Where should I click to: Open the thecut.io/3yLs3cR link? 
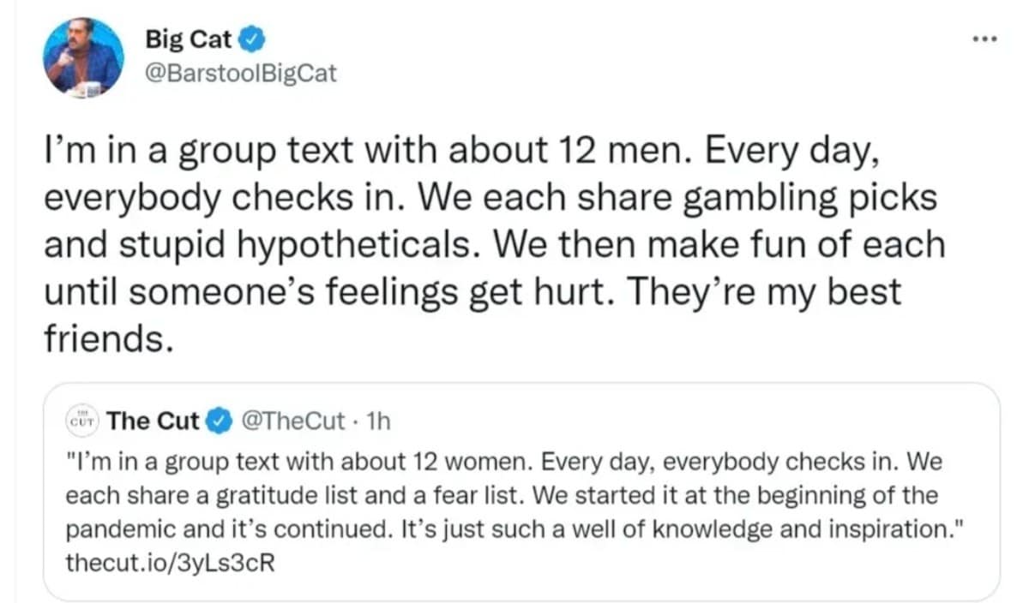pos(170,564)
